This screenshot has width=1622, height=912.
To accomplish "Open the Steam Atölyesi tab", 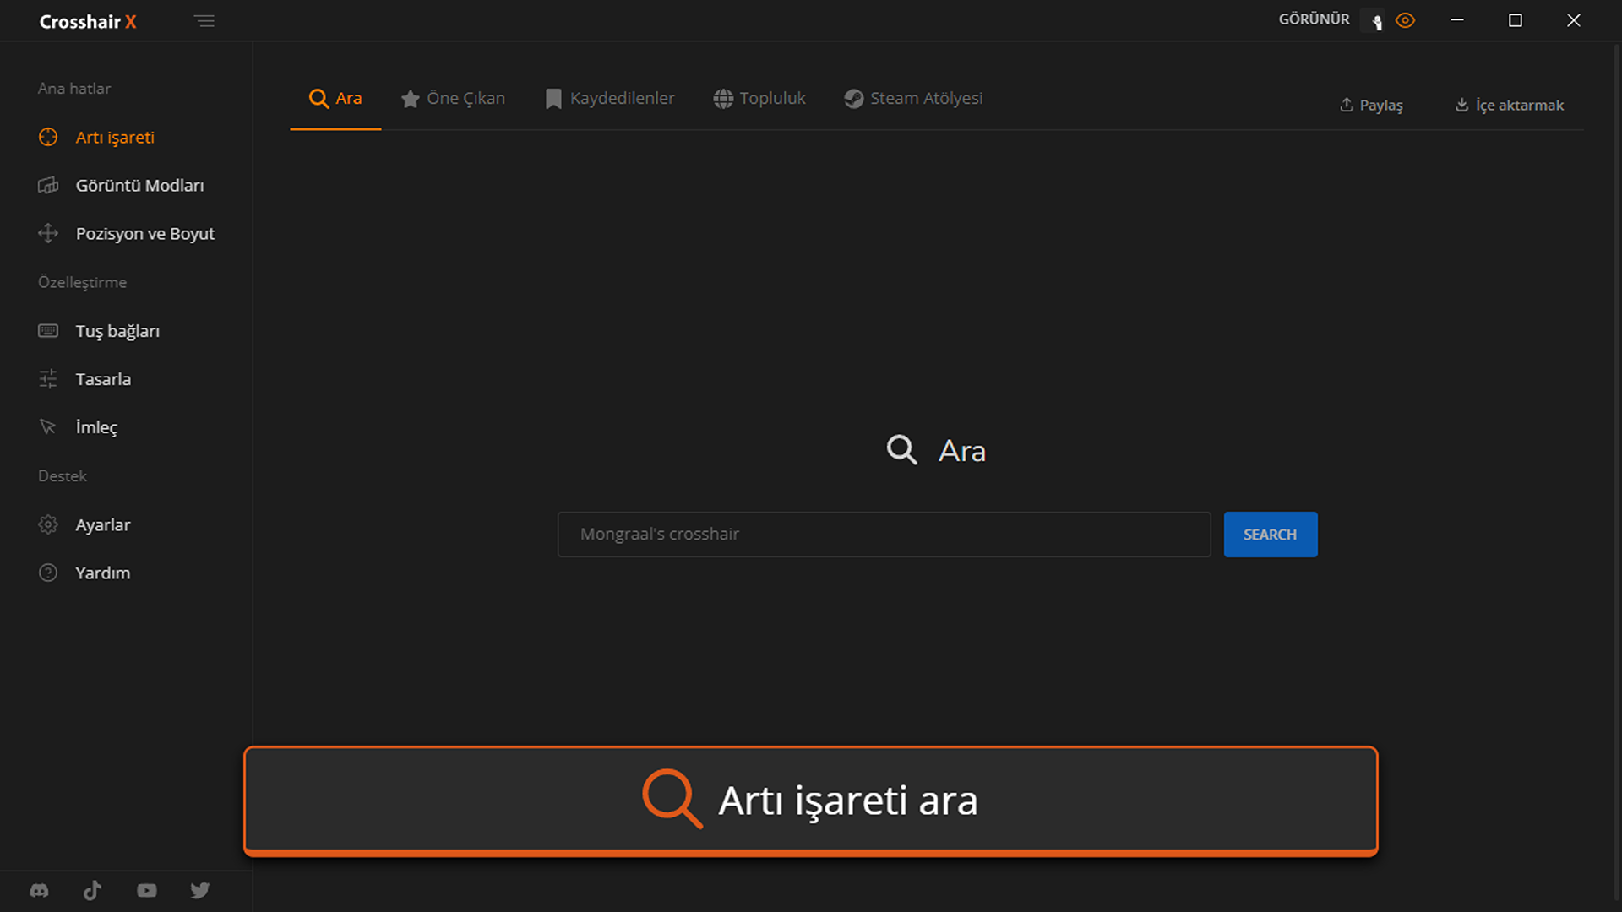I will click(913, 98).
